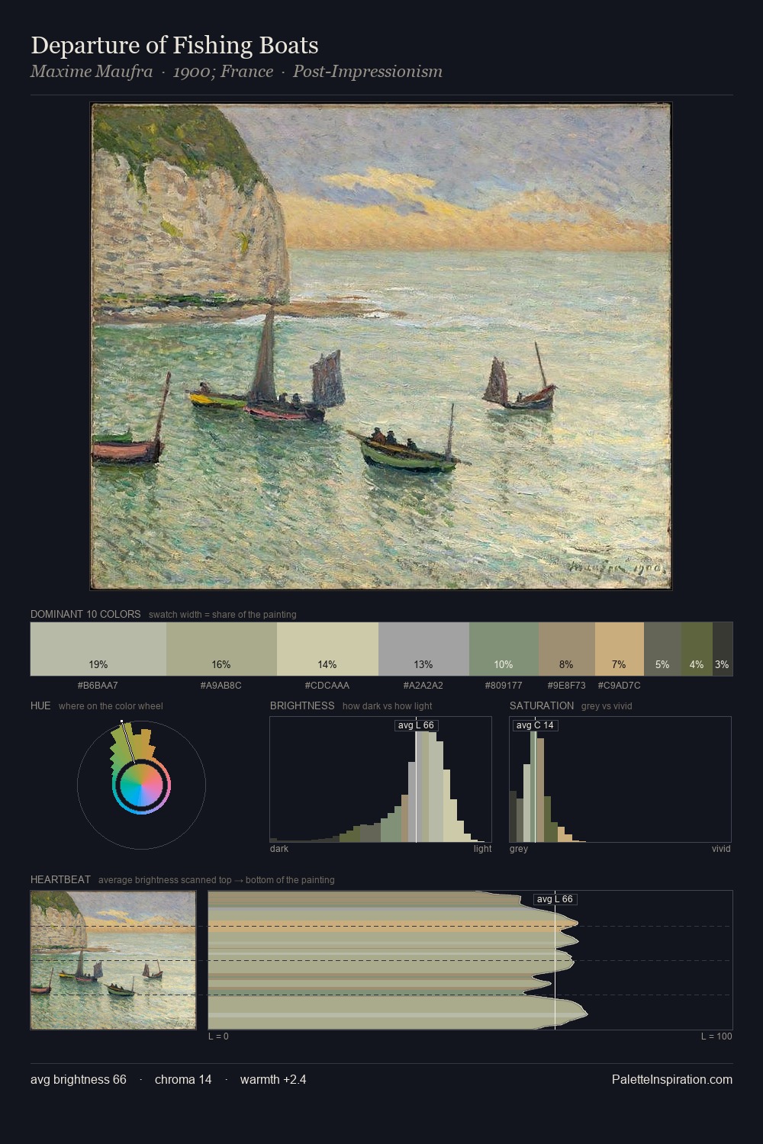The image size is (763, 1144).
Task: Click the 'L = 100' axis label
Action: point(716,1036)
